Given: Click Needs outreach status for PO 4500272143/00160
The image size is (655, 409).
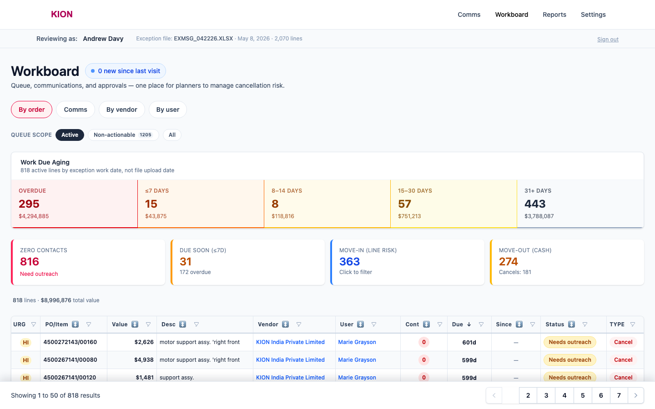Looking at the screenshot, I should coord(570,342).
